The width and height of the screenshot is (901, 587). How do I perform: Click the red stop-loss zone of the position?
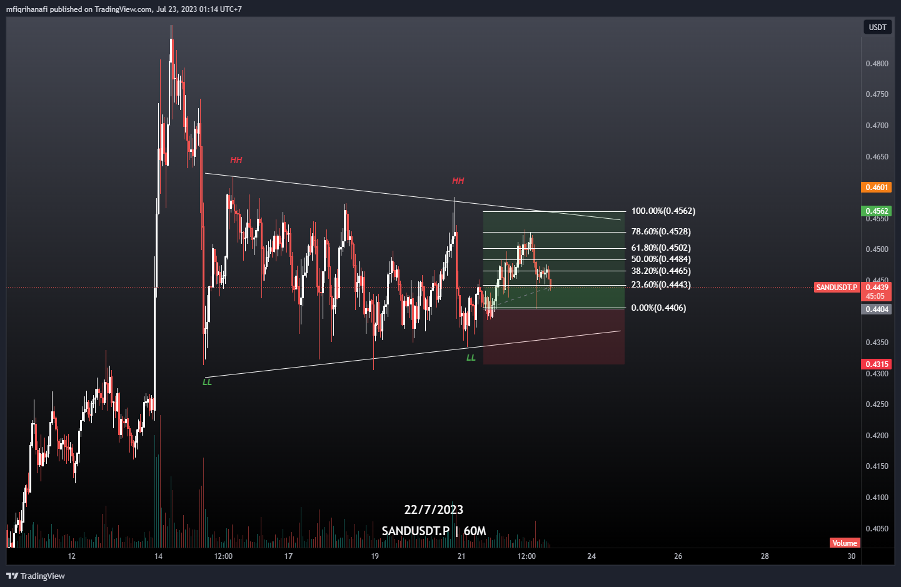click(553, 336)
